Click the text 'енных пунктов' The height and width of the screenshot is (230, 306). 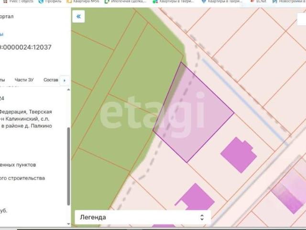(18, 165)
